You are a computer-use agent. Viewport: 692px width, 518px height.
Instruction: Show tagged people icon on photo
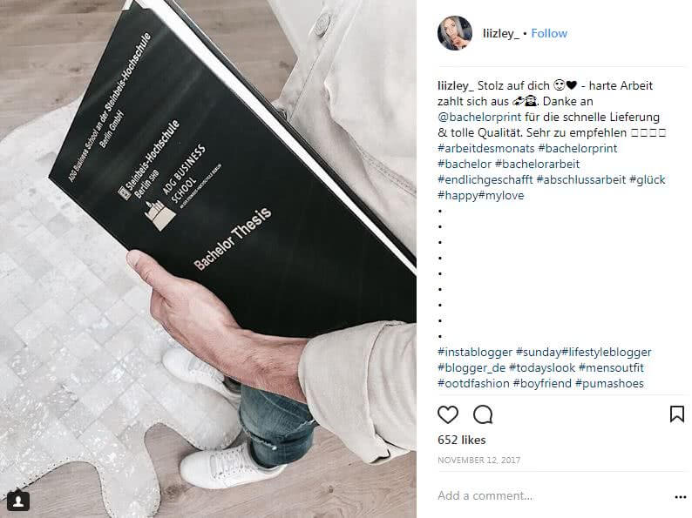tap(18, 501)
